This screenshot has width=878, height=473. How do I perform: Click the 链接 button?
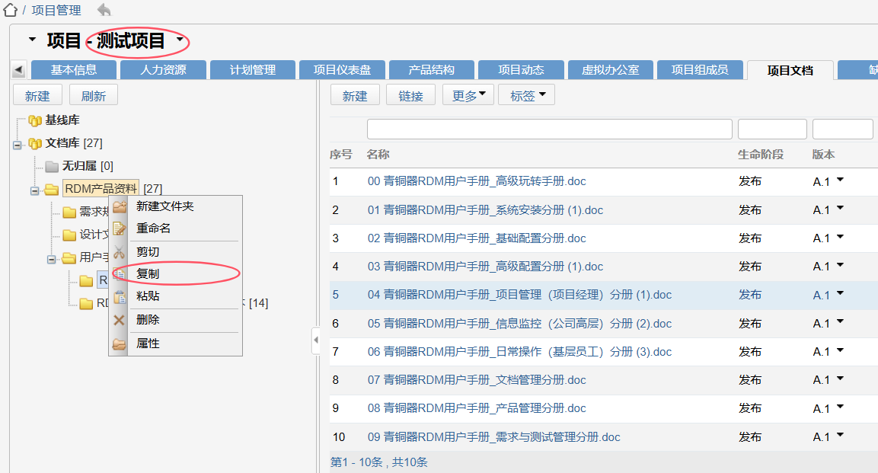tap(411, 95)
